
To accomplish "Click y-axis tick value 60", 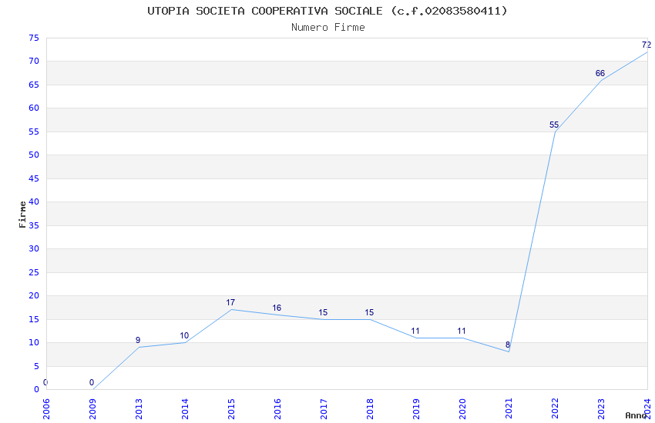I will click(34, 108).
